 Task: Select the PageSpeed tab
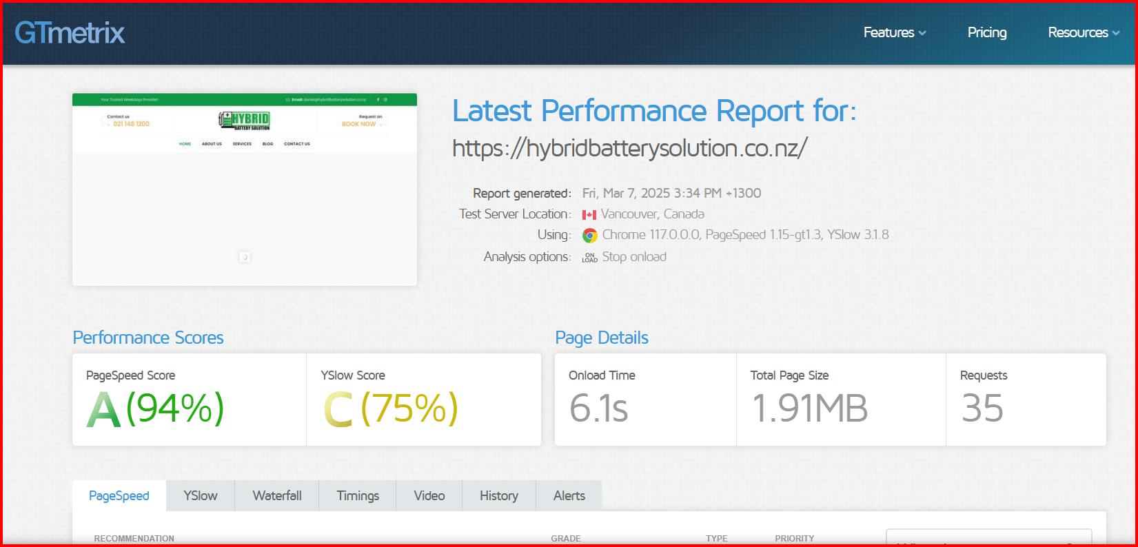tap(119, 495)
